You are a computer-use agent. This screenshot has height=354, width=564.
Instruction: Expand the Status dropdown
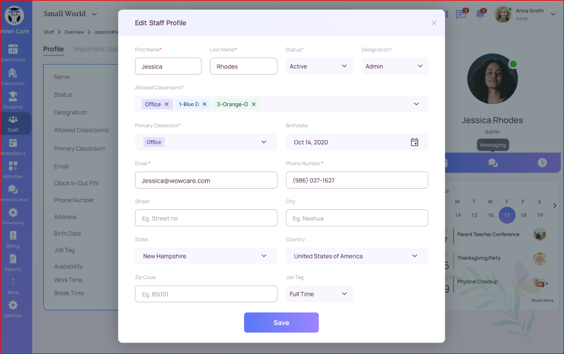(x=319, y=67)
